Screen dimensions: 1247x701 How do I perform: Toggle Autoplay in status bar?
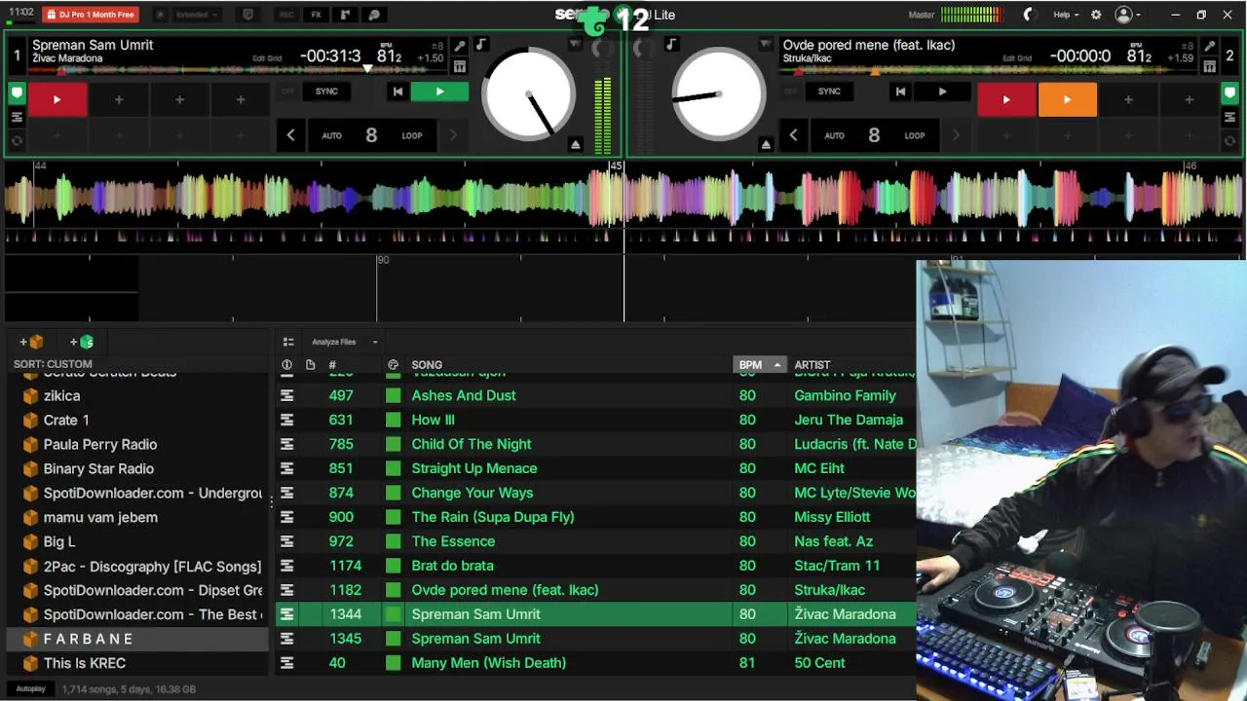tap(30, 688)
